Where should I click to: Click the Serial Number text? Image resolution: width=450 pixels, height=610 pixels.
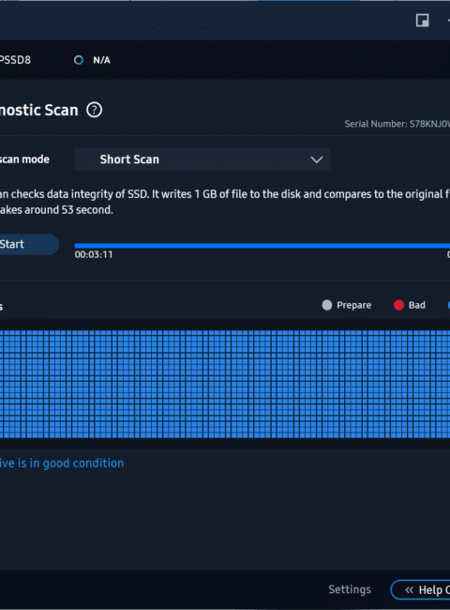tap(397, 124)
